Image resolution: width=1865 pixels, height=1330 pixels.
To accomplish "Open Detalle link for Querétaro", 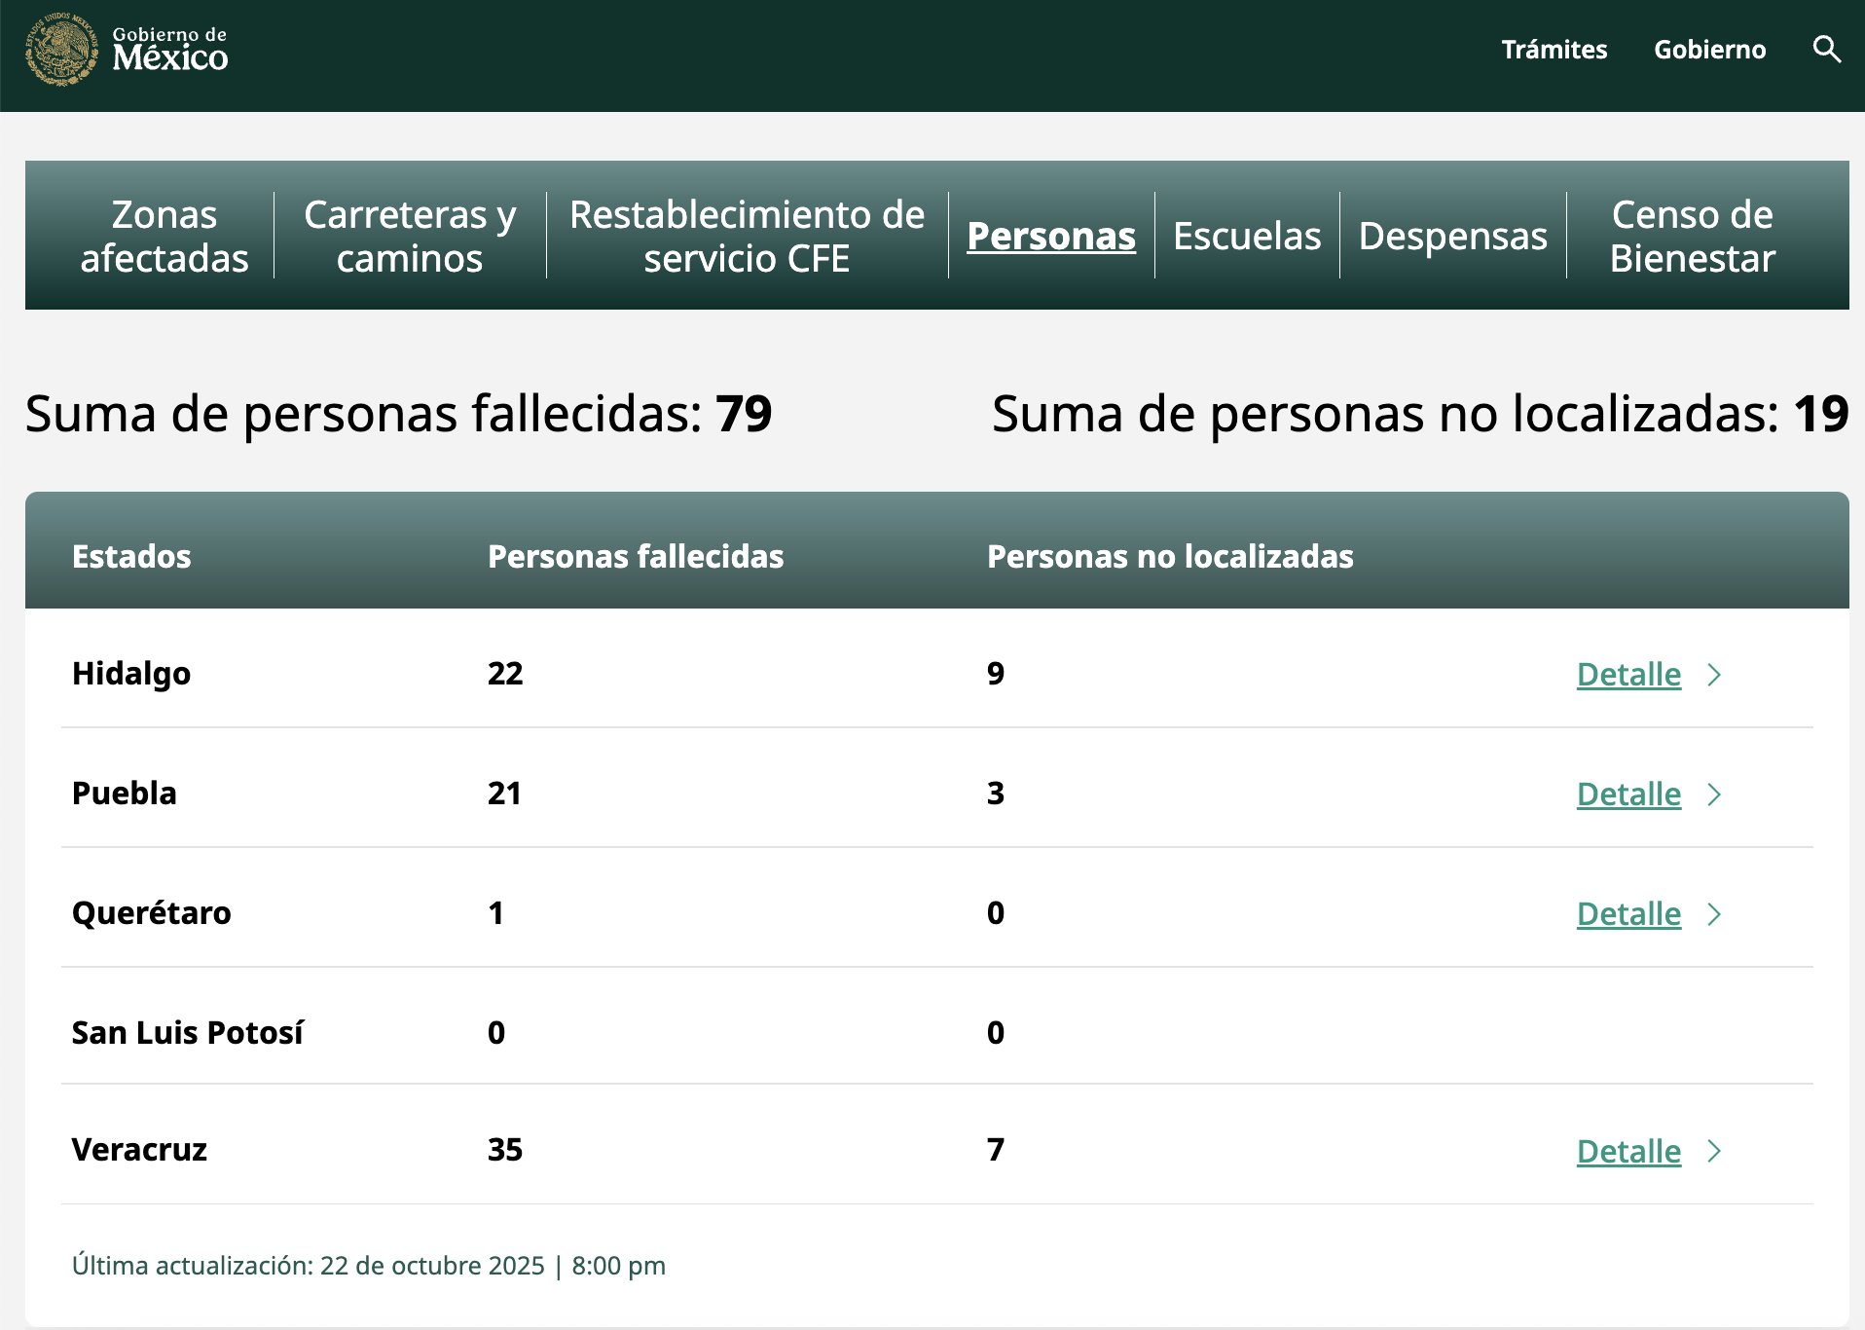I will (x=1628, y=914).
